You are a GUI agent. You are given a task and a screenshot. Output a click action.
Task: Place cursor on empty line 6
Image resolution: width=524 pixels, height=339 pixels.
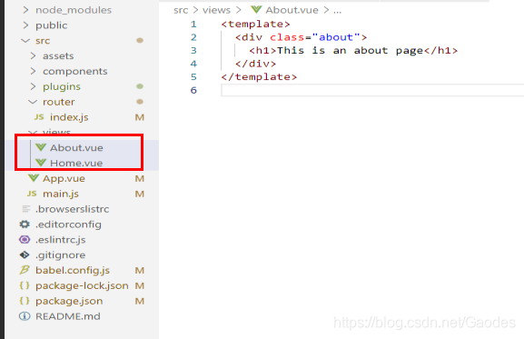coord(372,90)
